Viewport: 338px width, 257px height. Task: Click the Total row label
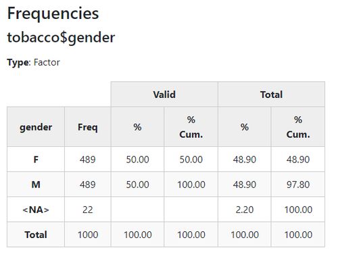tap(36, 235)
